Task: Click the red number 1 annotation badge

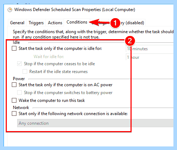Action: tap(115, 23)
